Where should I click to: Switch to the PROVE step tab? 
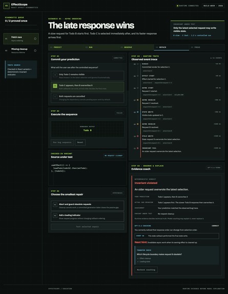pyautogui.click(x=207, y=47)
